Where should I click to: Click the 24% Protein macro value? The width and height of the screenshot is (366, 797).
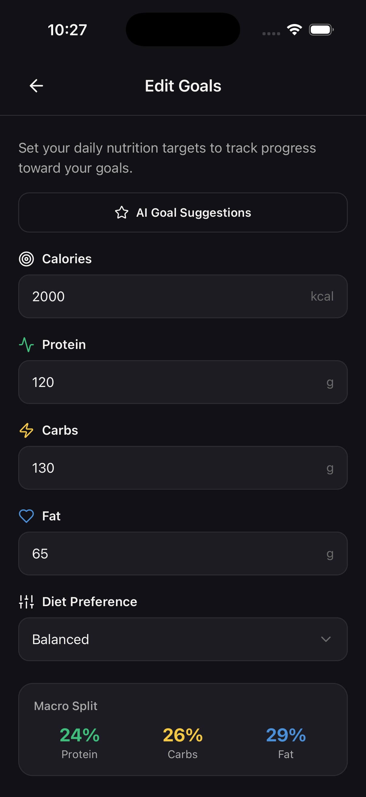coord(80,735)
